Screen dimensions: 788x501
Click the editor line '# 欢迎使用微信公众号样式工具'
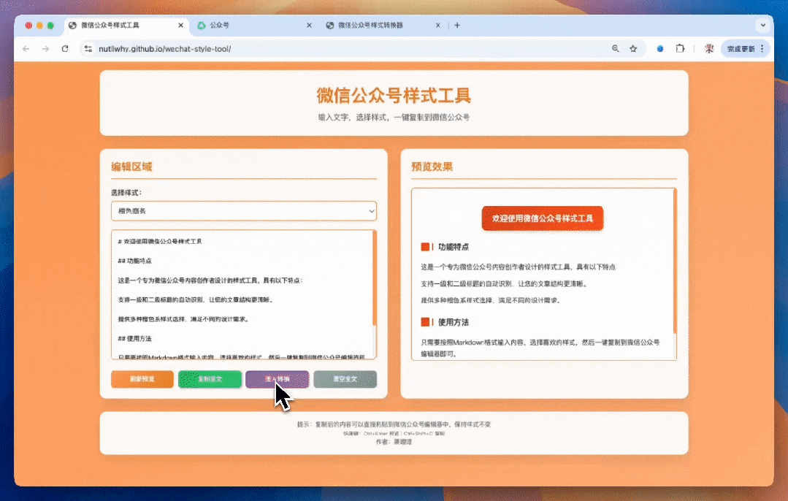point(160,242)
